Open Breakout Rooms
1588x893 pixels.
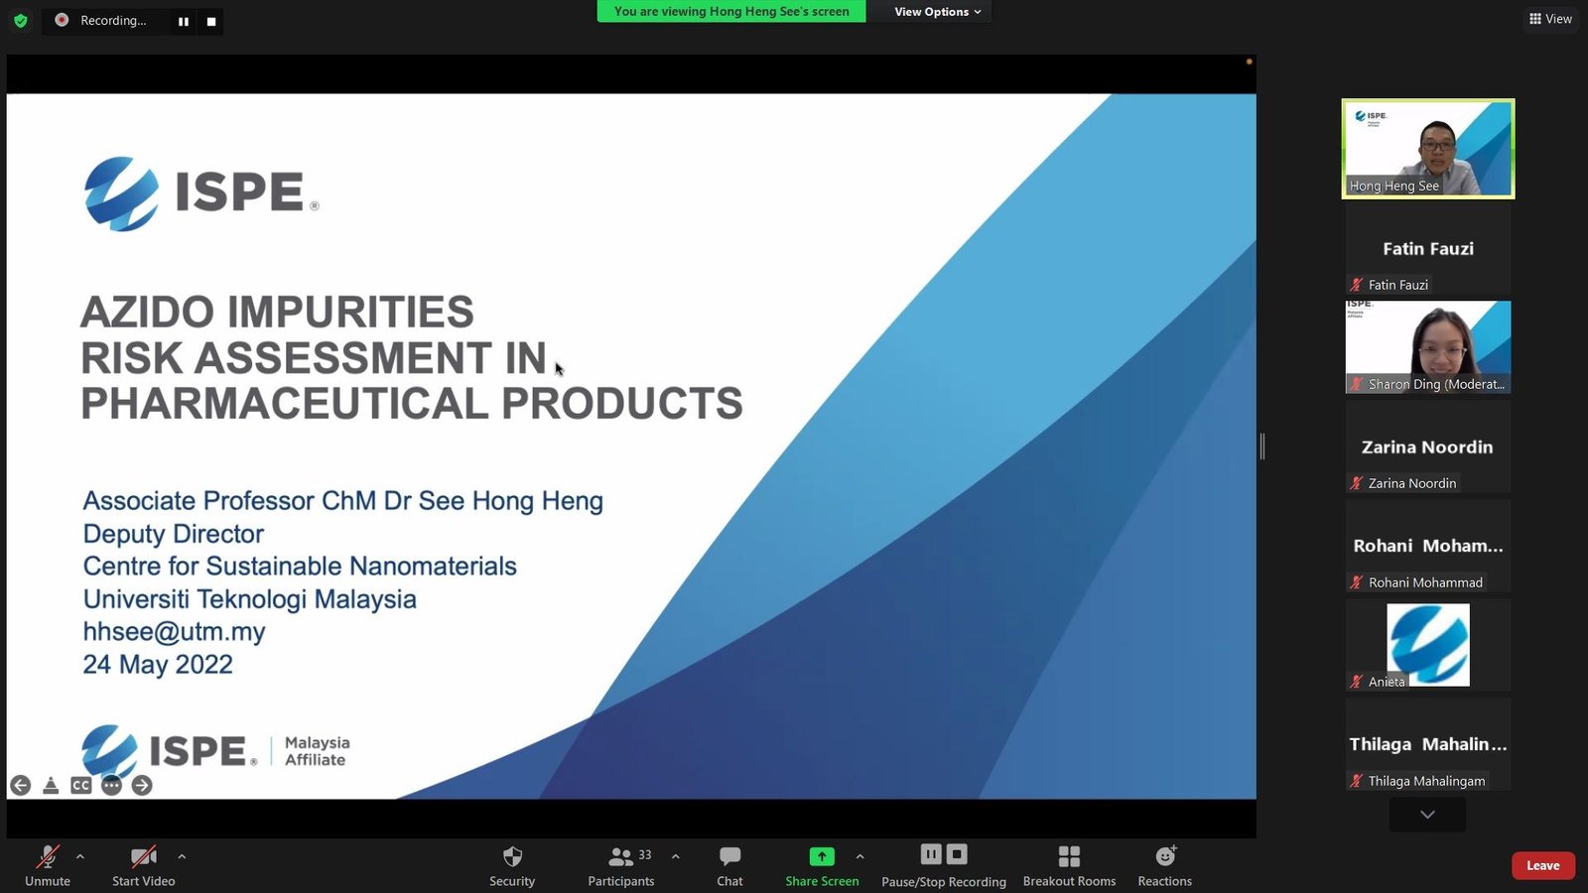[x=1069, y=857]
